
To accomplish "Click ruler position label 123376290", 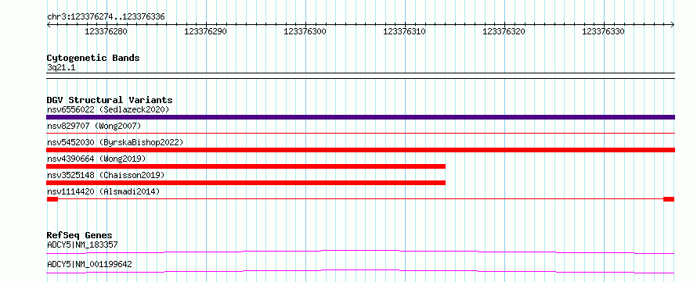I will 205,31.
